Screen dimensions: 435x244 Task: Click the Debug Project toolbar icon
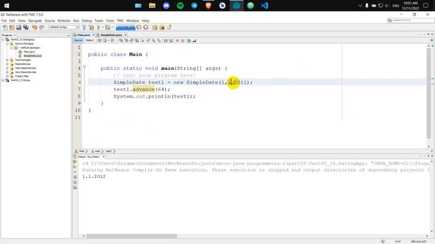pos(107,27)
